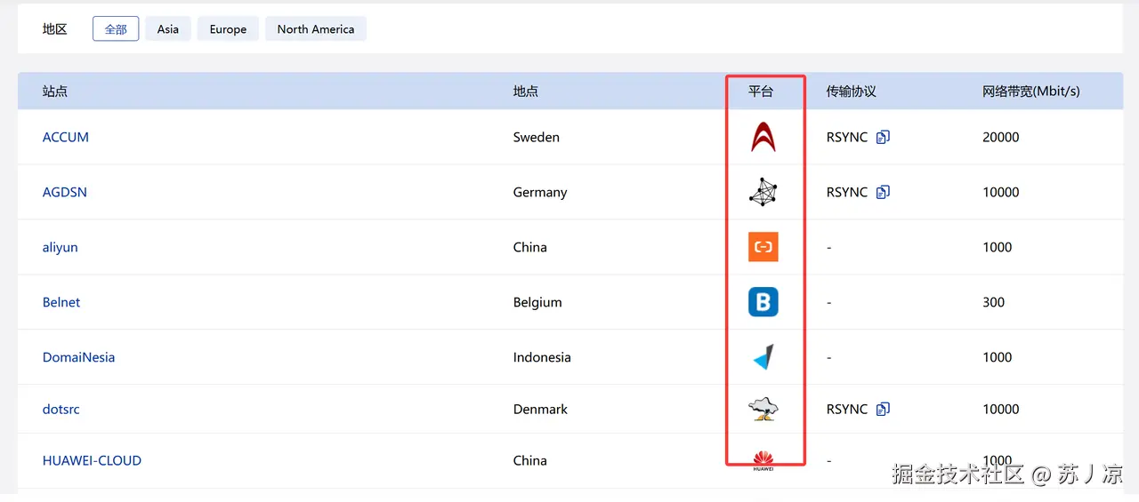Copy the ACCUM RSYNC address

(x=883, y=137)
